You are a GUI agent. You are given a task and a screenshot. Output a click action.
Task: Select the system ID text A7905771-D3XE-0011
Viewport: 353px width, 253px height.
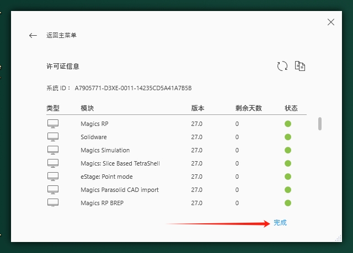(x=133, y=88)
